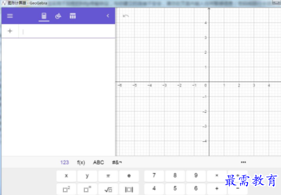The height and width of the screenshot is (195, 281).
Task: Tap the number 6 key
Action: (196, 189)
